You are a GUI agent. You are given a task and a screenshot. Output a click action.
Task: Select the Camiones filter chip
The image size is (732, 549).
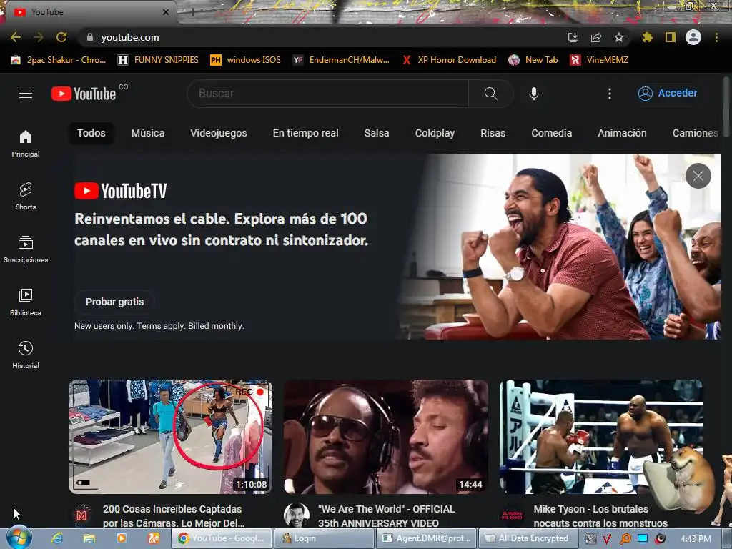(695, 133)
